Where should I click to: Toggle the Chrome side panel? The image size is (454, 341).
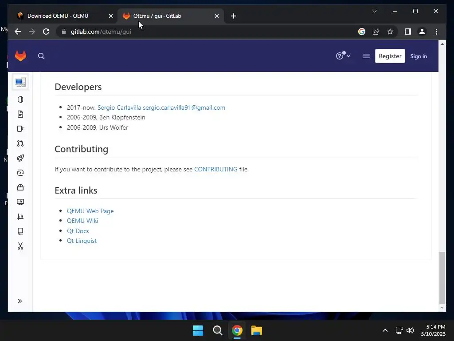pyautogui.click(x=408, y=32)
